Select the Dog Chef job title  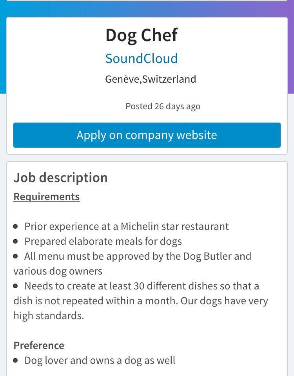142,35
